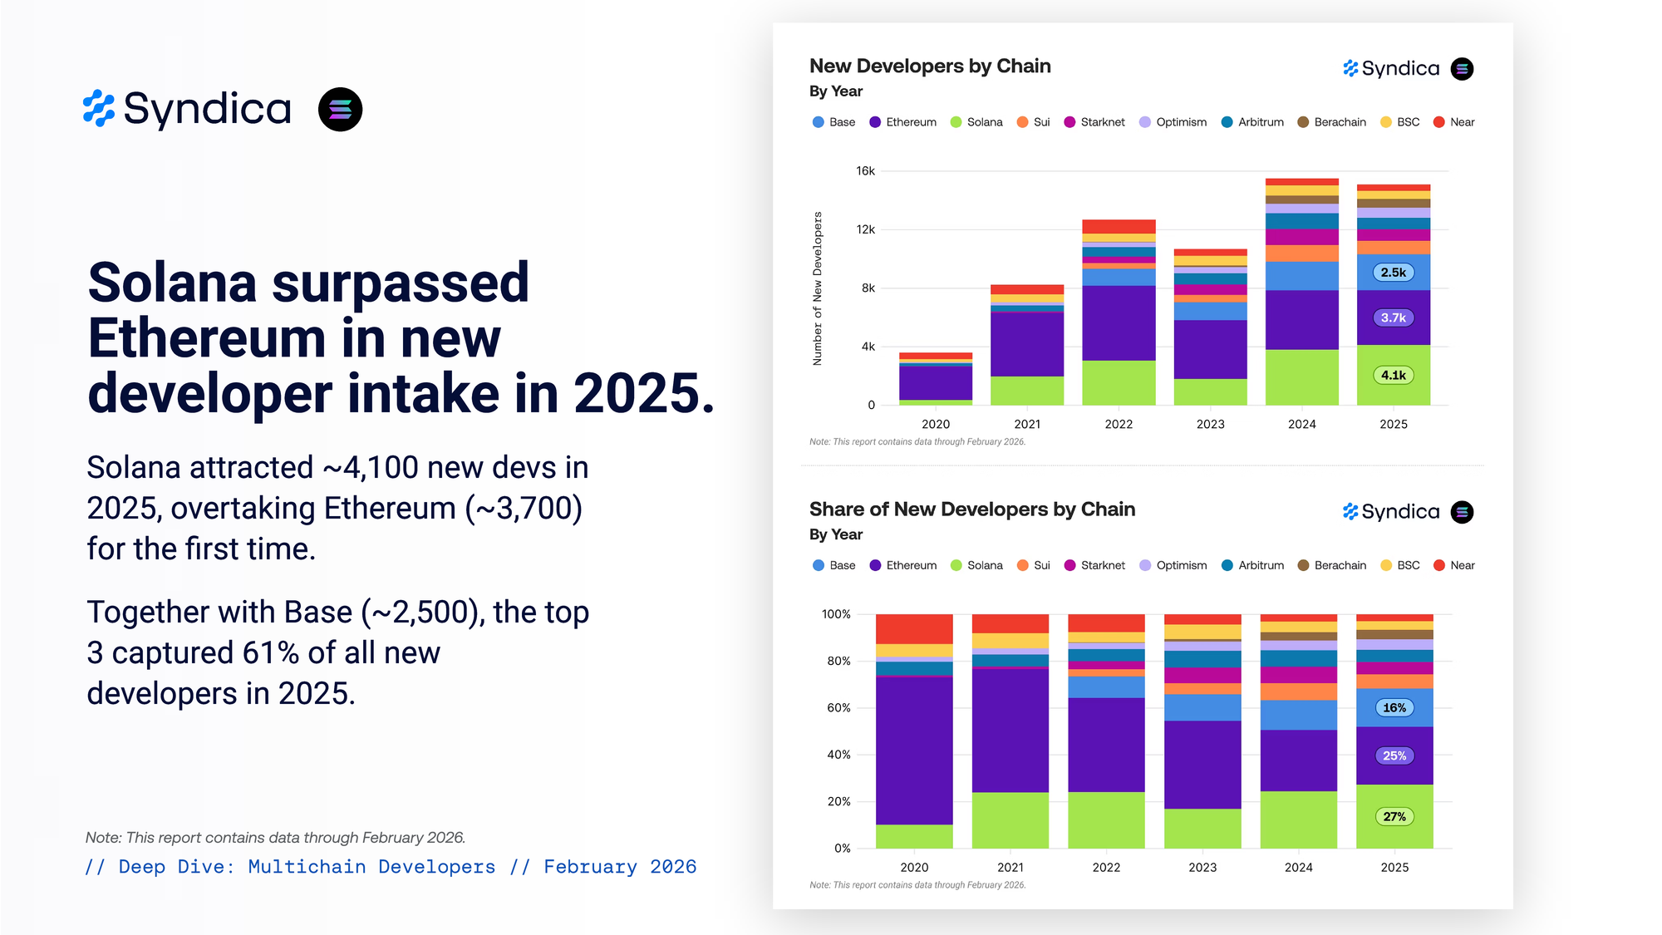Screen dimensions: 1662x935
Task: Click the 25% label in share chart
Action: point(1394,755)
